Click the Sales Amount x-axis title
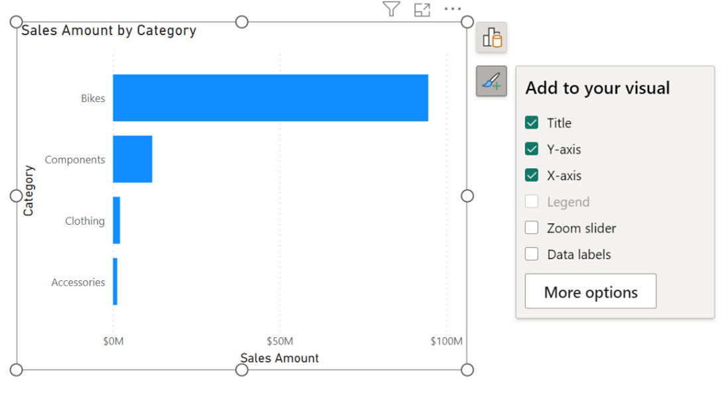728x393 pixels. pyautogui.click(x=280, y=358)
